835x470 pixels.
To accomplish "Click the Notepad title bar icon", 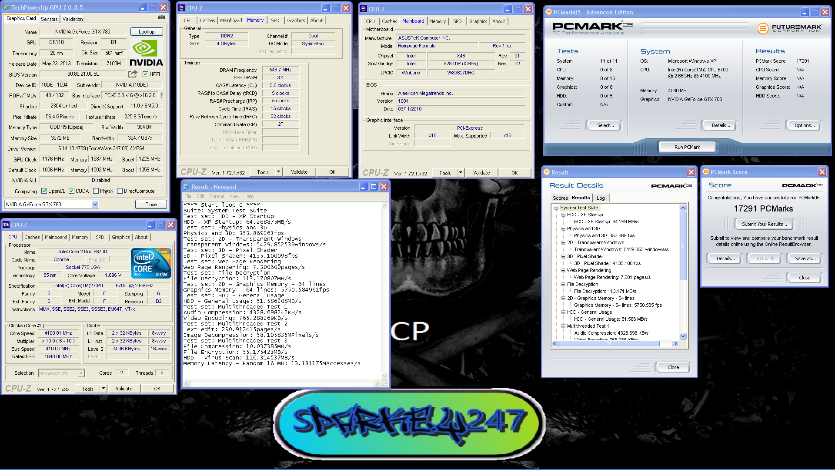I will [186, 187].
